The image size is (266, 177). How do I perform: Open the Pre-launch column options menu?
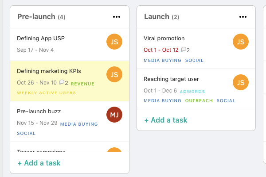click(x=117, y=17)
